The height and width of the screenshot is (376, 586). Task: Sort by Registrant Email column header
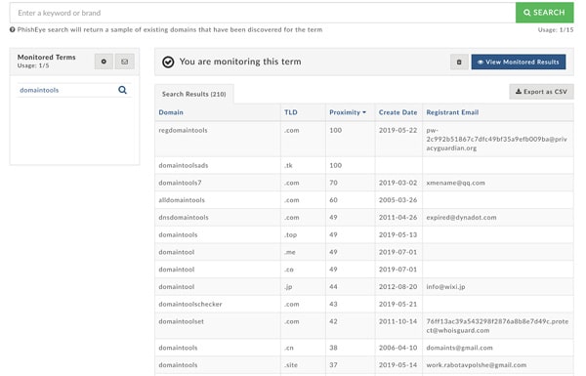[x=452, y=112]
